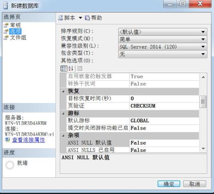
Task: Edit the 目标恢复时间 value 0
Action: click(x=164, y=99)
